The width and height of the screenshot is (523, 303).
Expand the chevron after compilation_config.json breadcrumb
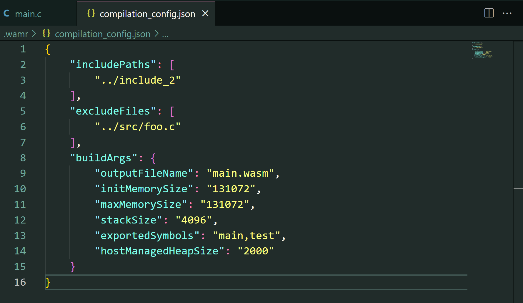coord(157,34)
